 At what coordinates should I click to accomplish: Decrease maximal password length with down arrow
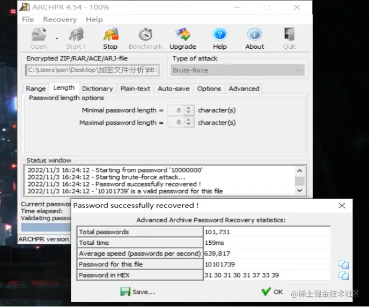pyautogui.click(x=188, y=125)
